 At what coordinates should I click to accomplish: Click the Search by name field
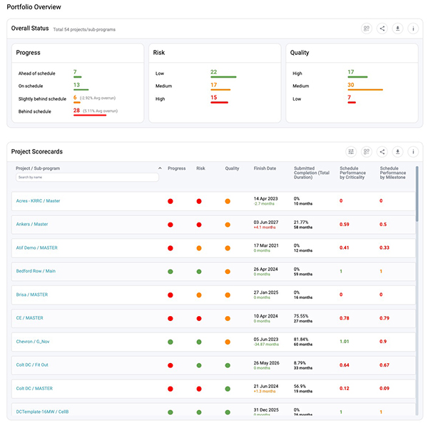[87, 177]
